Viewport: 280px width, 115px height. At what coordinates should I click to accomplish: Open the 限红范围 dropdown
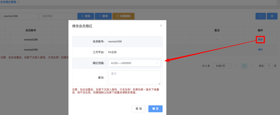click(134, 63)
